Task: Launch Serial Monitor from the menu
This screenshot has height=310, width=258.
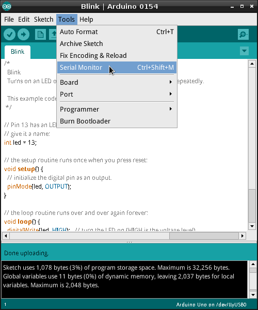Action: tap(117, 67)
